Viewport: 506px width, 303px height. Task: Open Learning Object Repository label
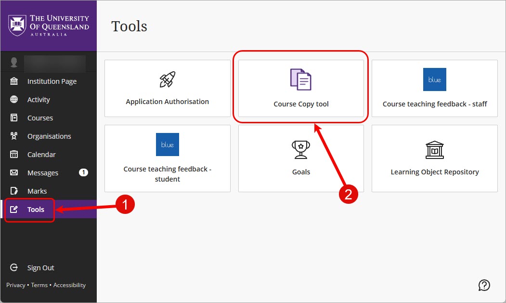[435, 172]
